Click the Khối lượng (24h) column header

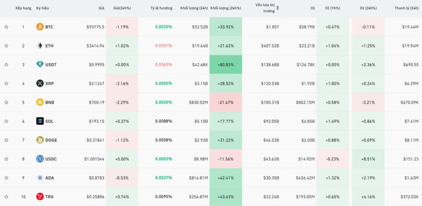194,8
